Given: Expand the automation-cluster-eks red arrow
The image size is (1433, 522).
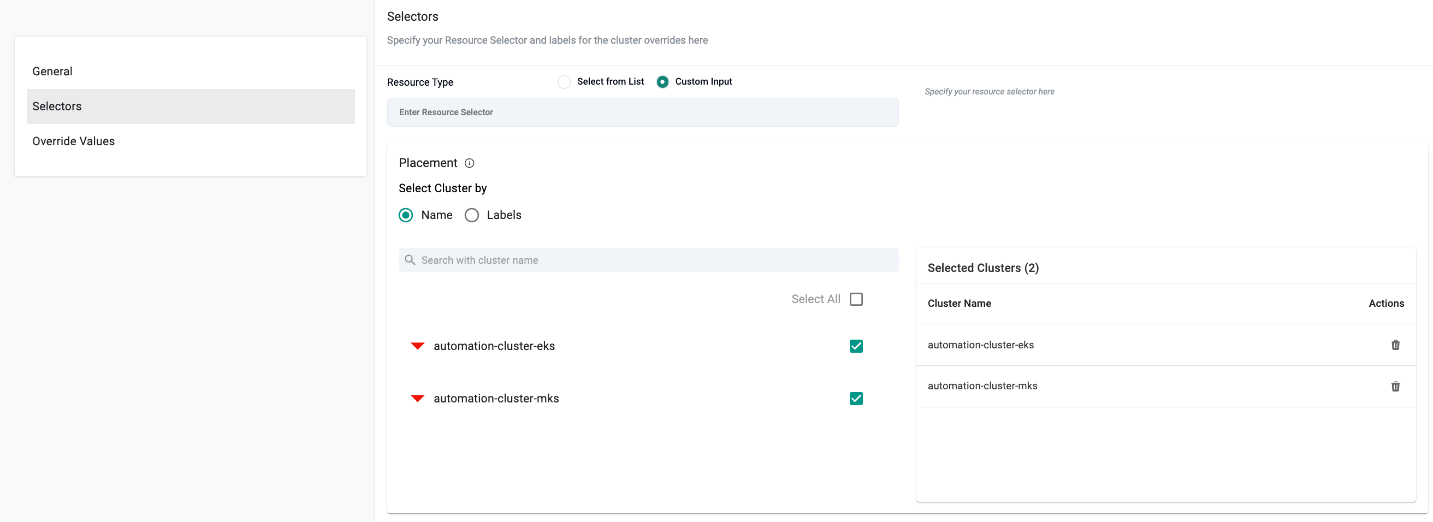Looking at the screenshot, I should pos(417,346).
